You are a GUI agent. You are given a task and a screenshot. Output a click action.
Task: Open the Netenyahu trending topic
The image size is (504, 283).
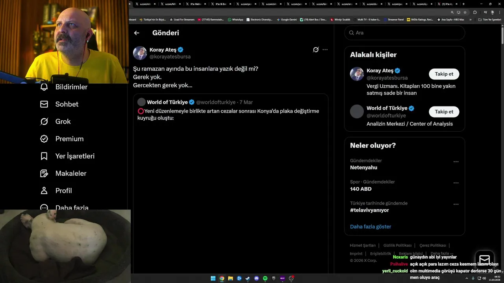(363, 167)
